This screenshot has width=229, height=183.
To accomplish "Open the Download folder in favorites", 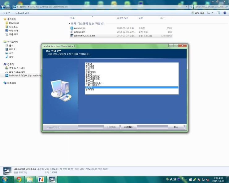I will pyautogui.click(x=14, y=23).
